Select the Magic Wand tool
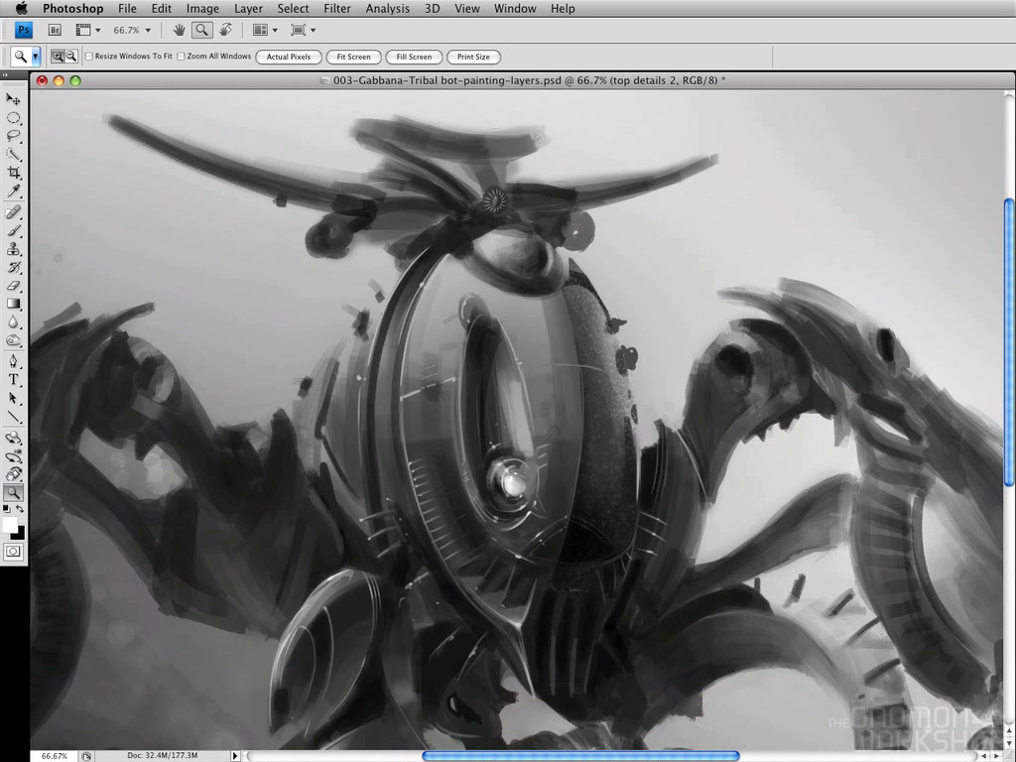The image size is (1016, 762). click(x=13, y=154)
